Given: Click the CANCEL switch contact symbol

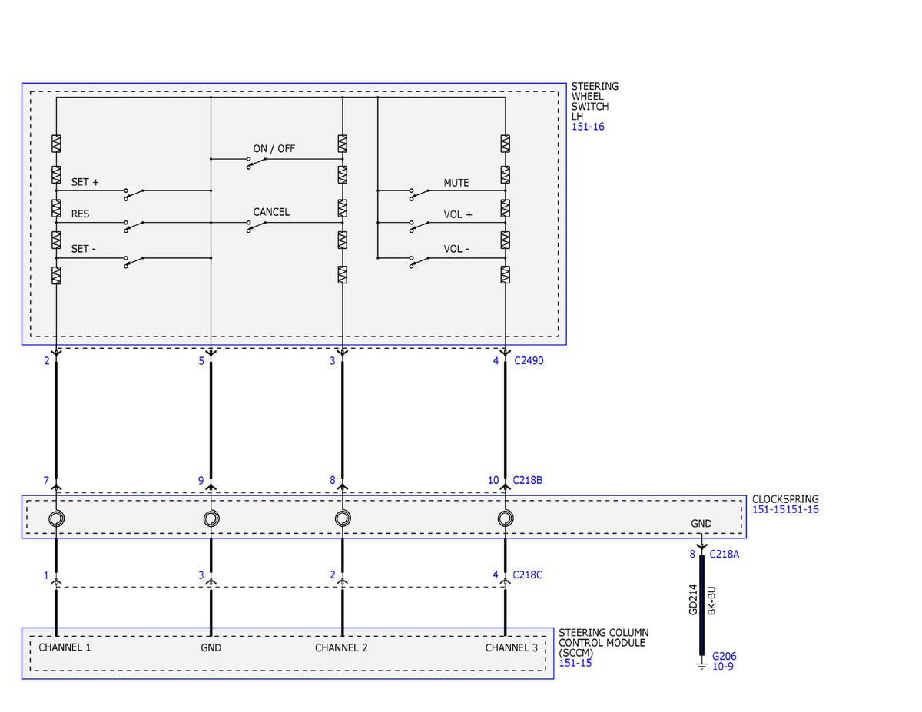Looking at the screenshot, I should pyautogui.click(x=257, y=226).
